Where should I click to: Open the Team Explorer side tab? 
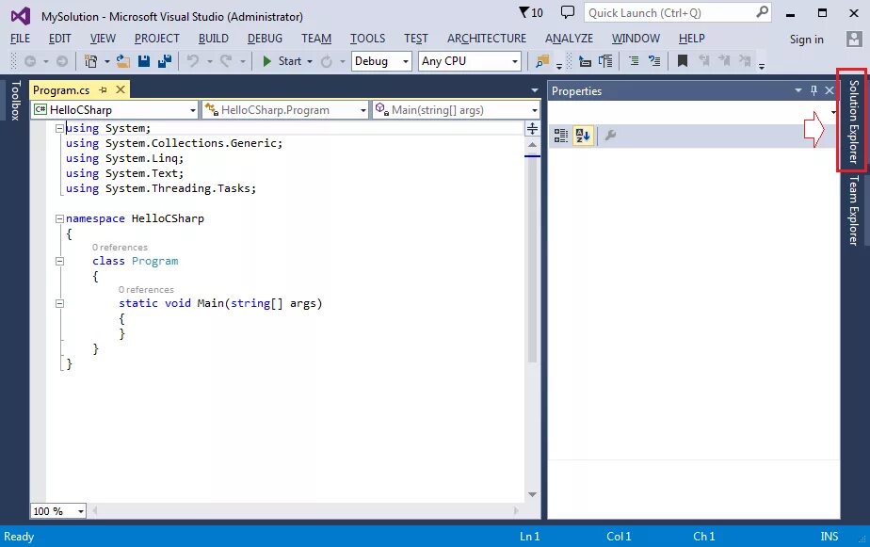pos(853,210)
